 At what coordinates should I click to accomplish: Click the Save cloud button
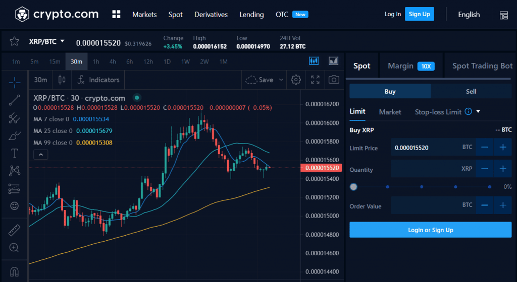pos(260,80)
